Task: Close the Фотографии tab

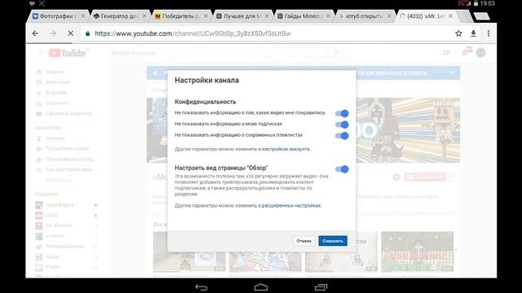Action: (83, 16)
